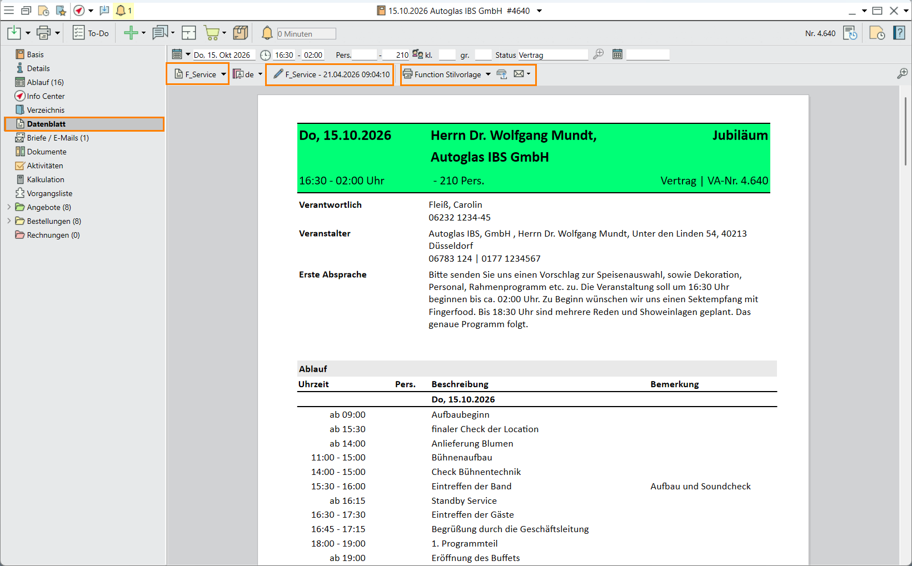Screen dimensions: 912x566
Task: Click the start time field 16:30
Action: [x=285, y=55]
